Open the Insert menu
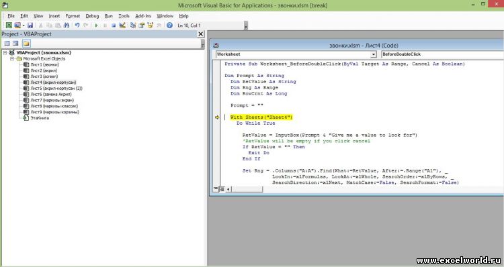 point(54,15)
